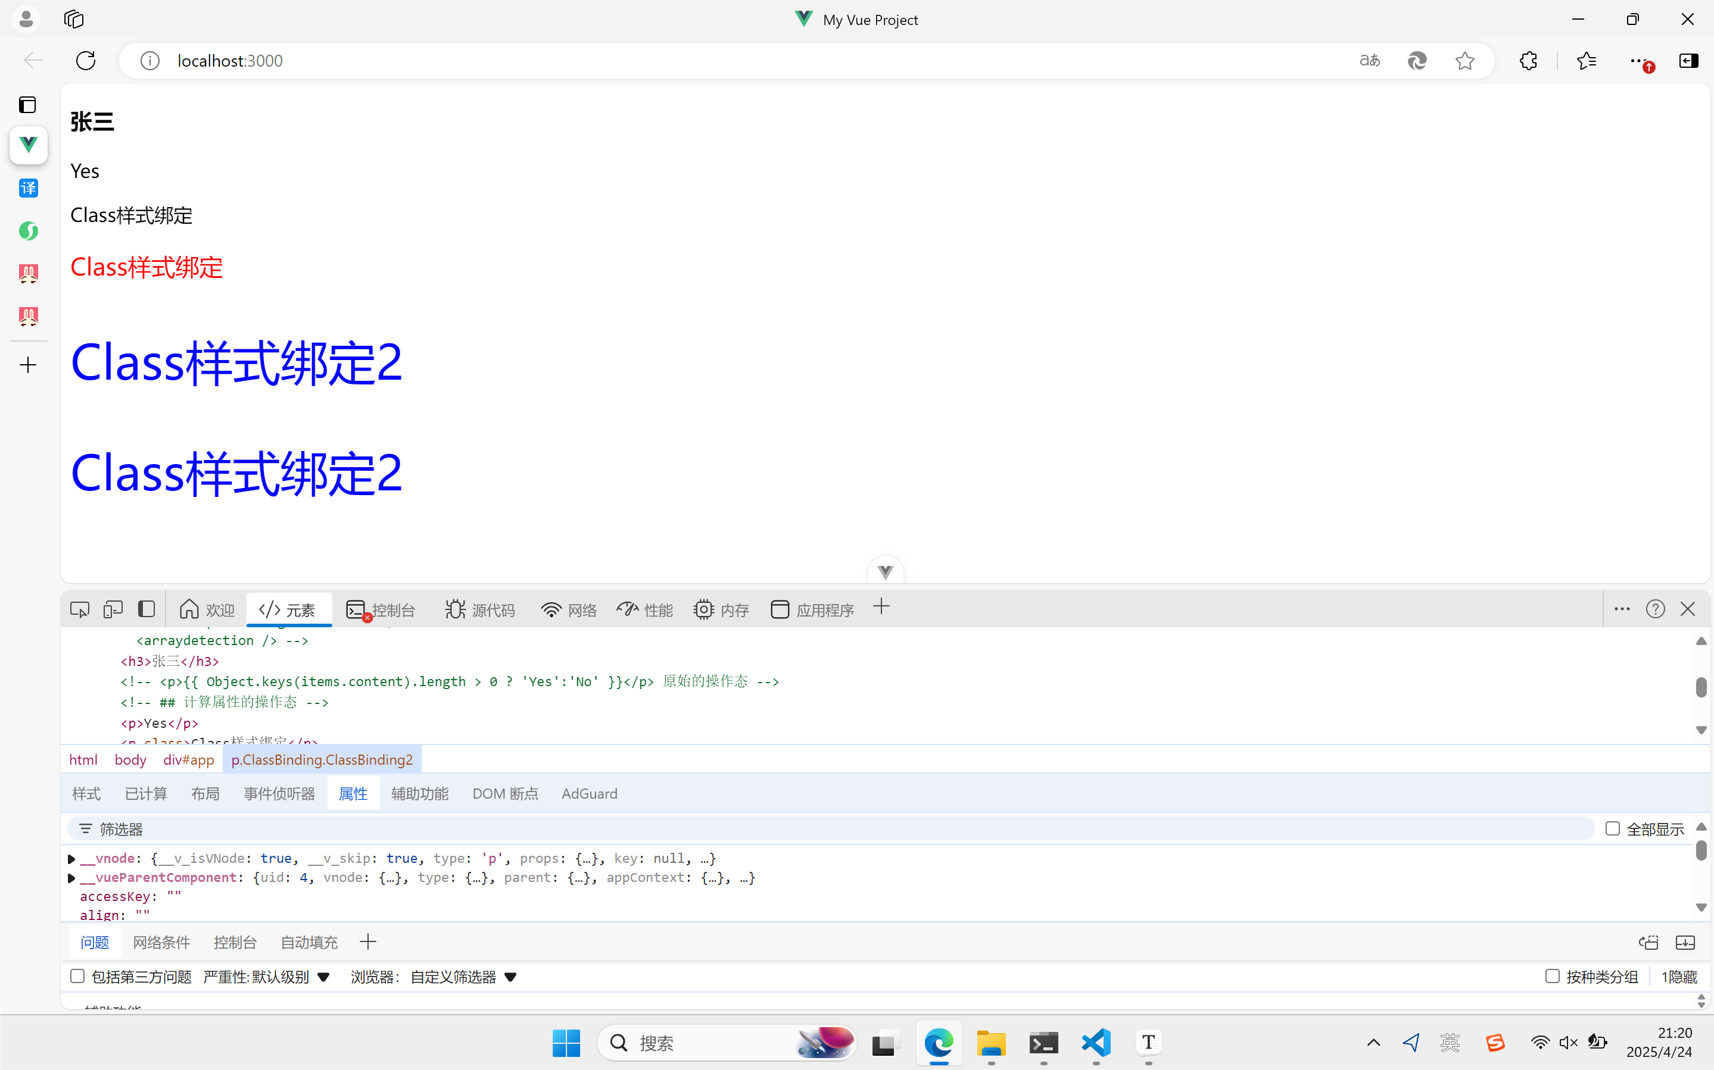Enable 按种类分组 checkbox

[x=1552, y=977]
